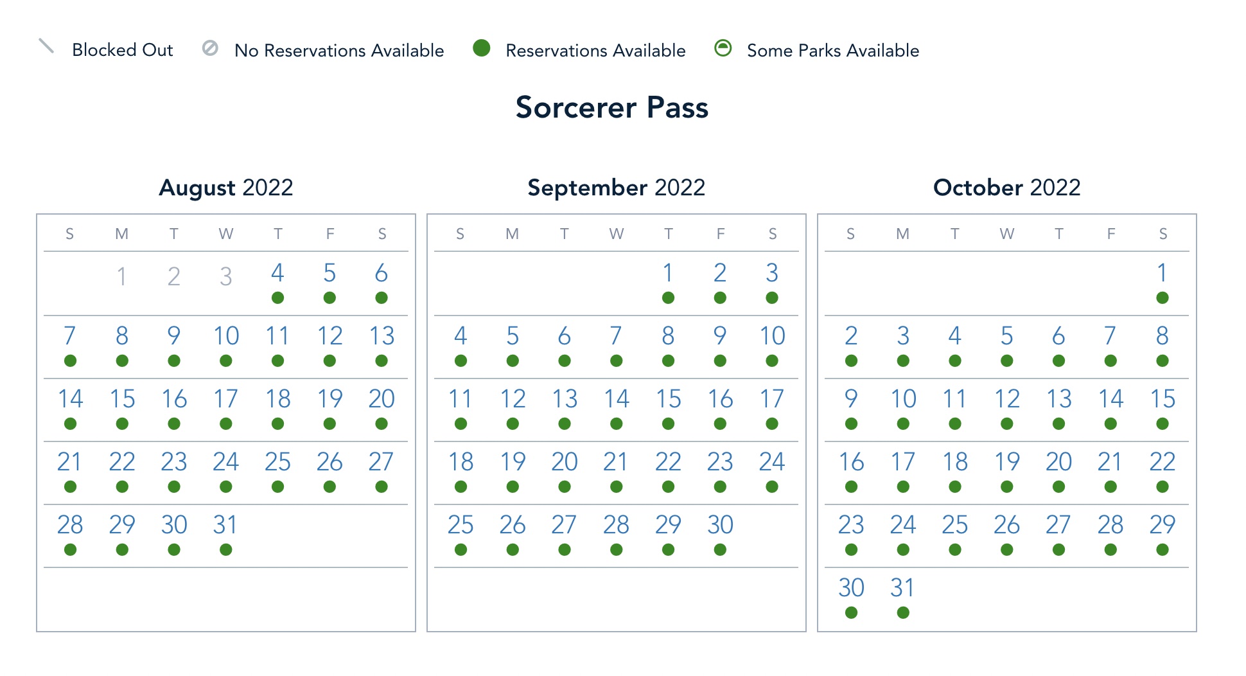Select August 15 on the calendar
1246x676 pixels.
tap(122, 399)
